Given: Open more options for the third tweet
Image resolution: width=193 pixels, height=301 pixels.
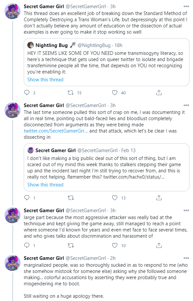Looking at the screenshot, I should [x=186, y=210].
